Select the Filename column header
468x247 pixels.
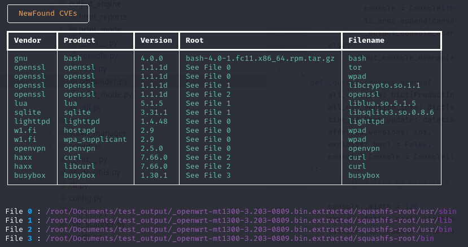[x=366, y=40]
